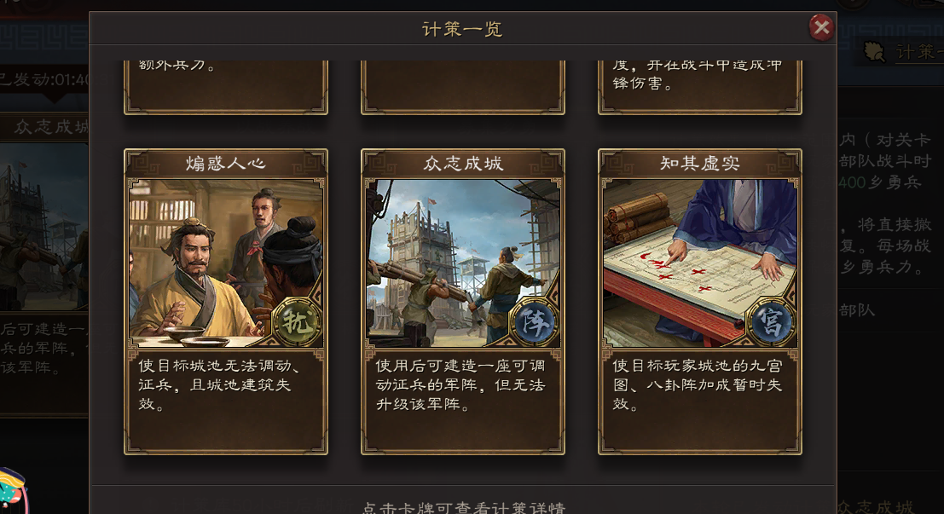Select the 众志成城 card title
The width and height of the screenshot is (944, 514).
tap(463, 163)
